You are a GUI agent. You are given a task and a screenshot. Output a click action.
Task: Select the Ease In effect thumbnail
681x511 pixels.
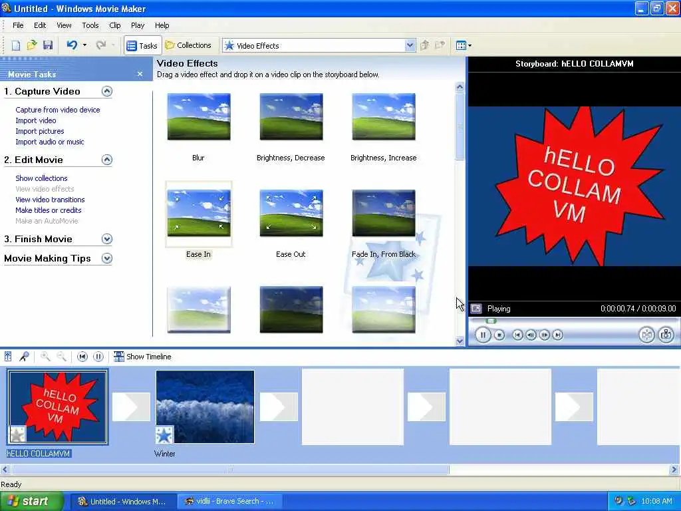(x=199, y=214)
